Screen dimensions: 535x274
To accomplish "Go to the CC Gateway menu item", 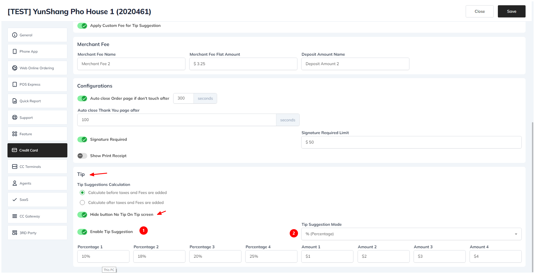I will tap(37, 216).
